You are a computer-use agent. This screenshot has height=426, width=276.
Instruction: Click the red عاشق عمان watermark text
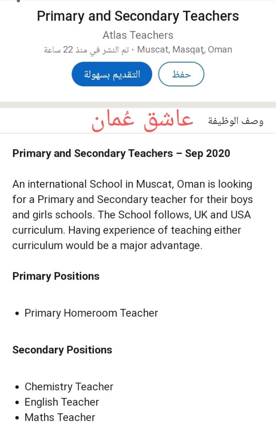(x=142, y=120)
